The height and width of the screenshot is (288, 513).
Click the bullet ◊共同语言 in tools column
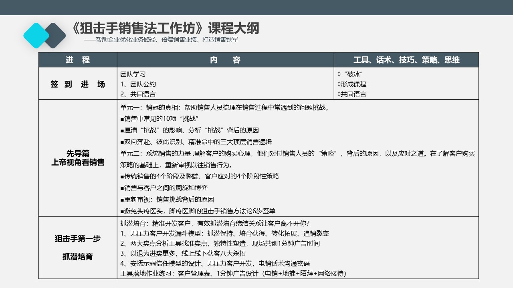(x=352, y=94)
